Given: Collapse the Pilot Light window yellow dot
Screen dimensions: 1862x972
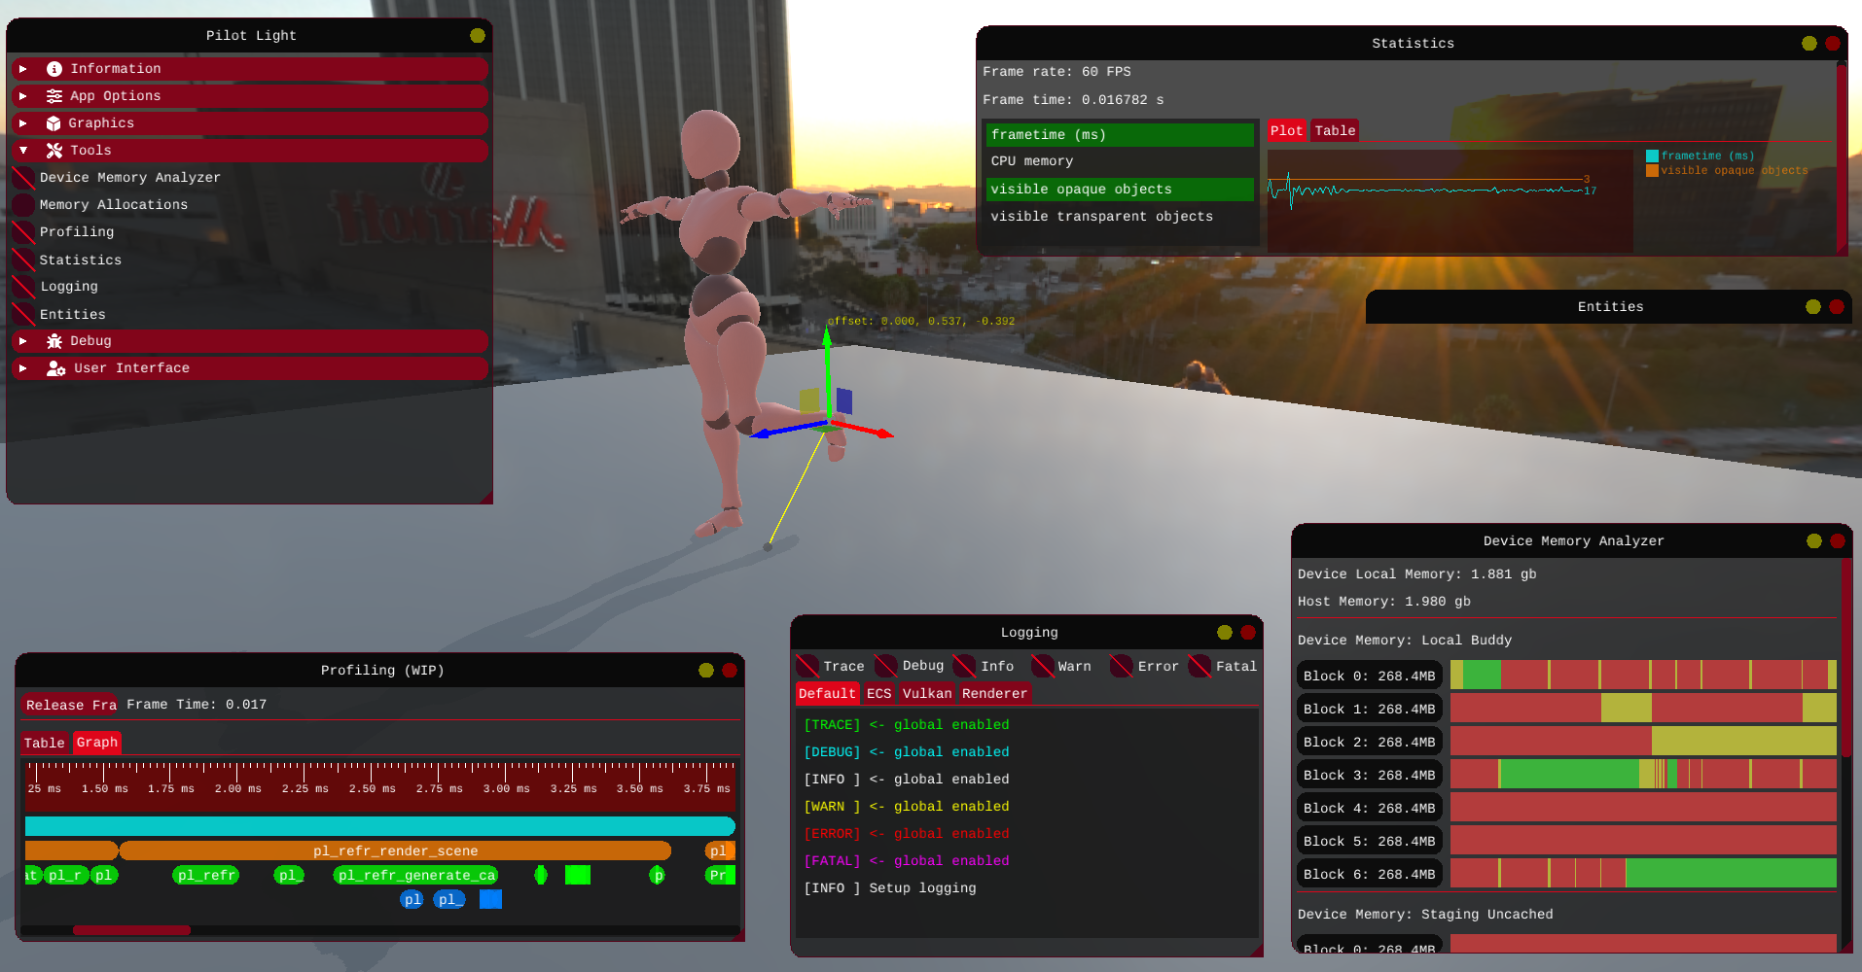Looking at the screenshot, I should coord(477,36).
